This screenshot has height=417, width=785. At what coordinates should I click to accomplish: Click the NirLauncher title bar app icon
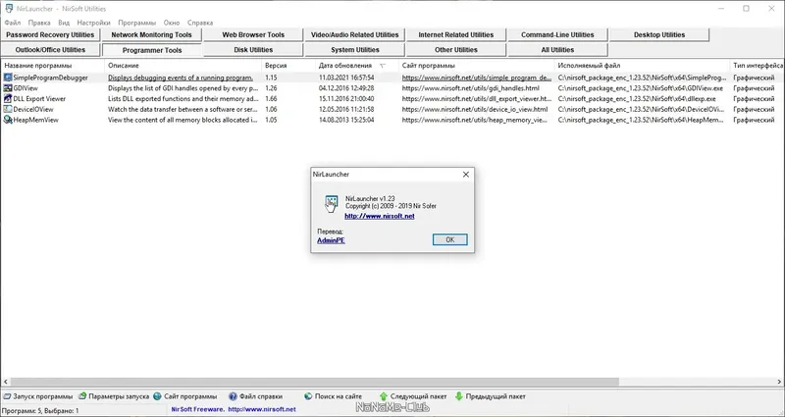coord(9,9)
